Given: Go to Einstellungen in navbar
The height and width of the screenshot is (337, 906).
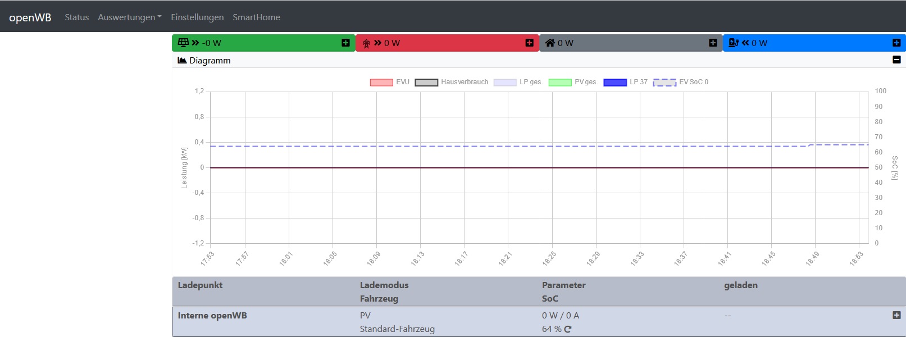Looking at the screenshot, I should (197, 17).
